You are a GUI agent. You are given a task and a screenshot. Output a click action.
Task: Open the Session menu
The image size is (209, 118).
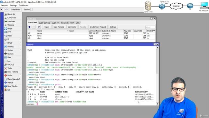click(4, 6)
